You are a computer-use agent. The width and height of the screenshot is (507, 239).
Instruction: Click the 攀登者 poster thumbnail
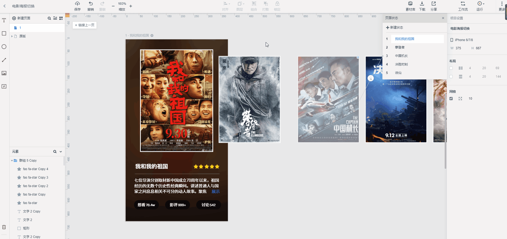(x=249, y=99)
